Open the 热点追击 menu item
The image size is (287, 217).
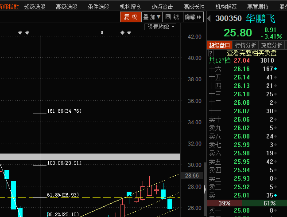162,7
